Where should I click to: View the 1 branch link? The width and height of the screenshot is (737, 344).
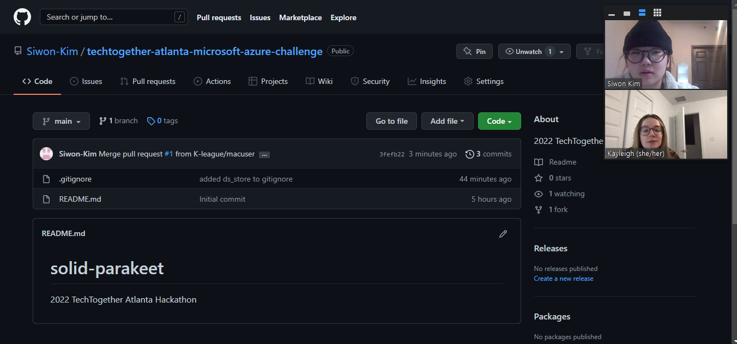tap(118, 121)
